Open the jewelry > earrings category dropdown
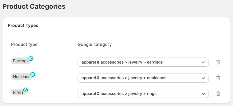233x106 pixels. (143, 62)
